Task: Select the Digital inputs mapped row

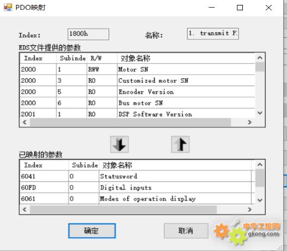Action: coord(136,187)
